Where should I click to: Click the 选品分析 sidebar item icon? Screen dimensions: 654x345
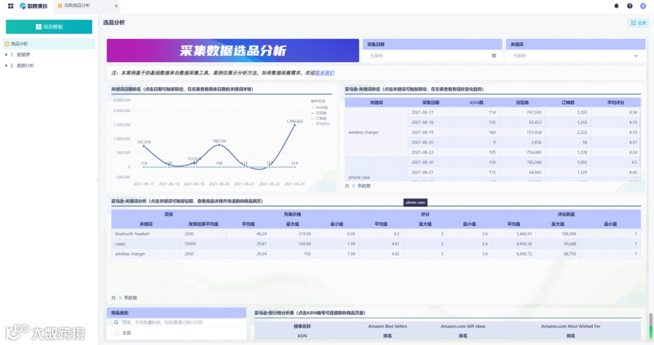click(x=7, y=44)
